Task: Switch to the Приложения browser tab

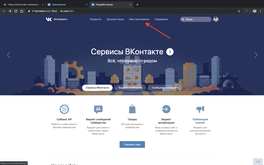Action: [67, 5]
